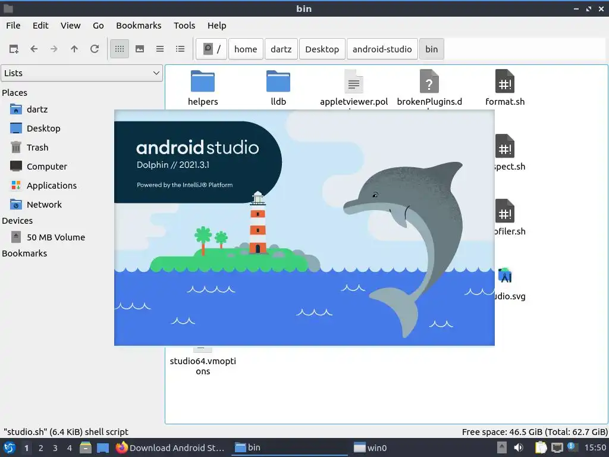The width and height of the screenshot is (609, 457).
Task: Navigate to android-studio in path bar
Action: click(x=382, y=49)
